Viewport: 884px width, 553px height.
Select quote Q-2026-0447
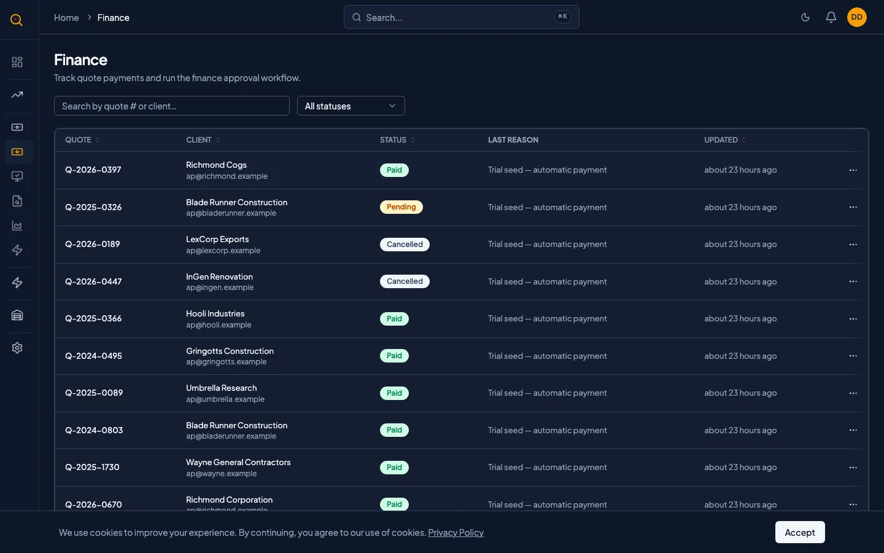pos(93,281)
